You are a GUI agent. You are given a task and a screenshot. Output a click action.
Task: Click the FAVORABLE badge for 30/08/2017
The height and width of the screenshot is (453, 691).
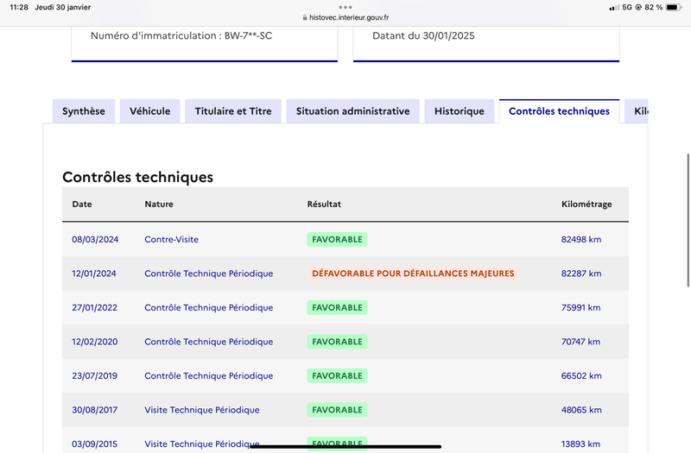(337, 410)
